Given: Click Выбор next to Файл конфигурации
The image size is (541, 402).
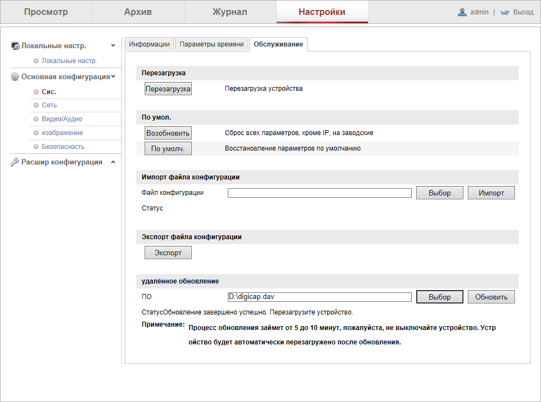Looking at the screenshot, I should [440, 193].
